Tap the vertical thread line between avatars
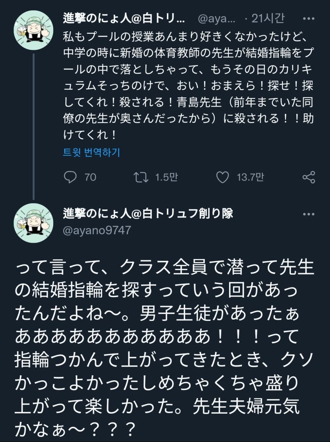Image resolution: width=330 pixels, height=442 pixels. tap(34, 125)
